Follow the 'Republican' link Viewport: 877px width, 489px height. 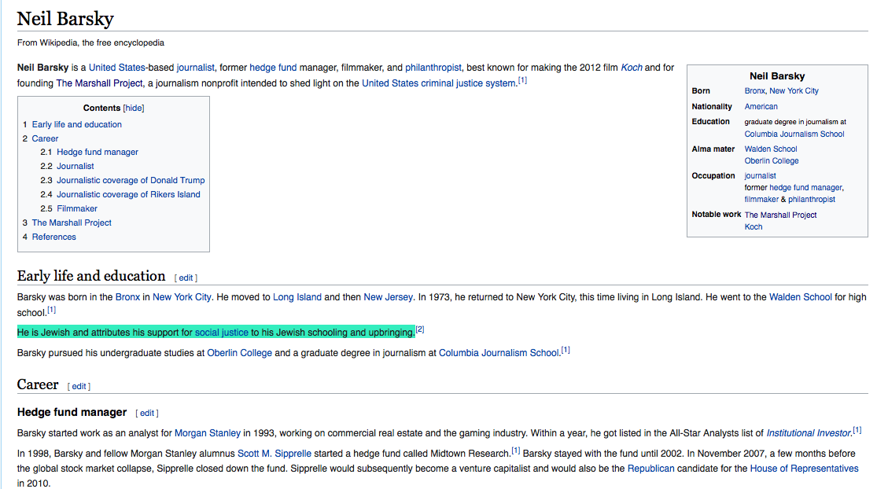coord(651,469)
